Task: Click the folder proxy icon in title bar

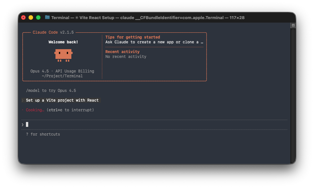Action: click(47, 17)
